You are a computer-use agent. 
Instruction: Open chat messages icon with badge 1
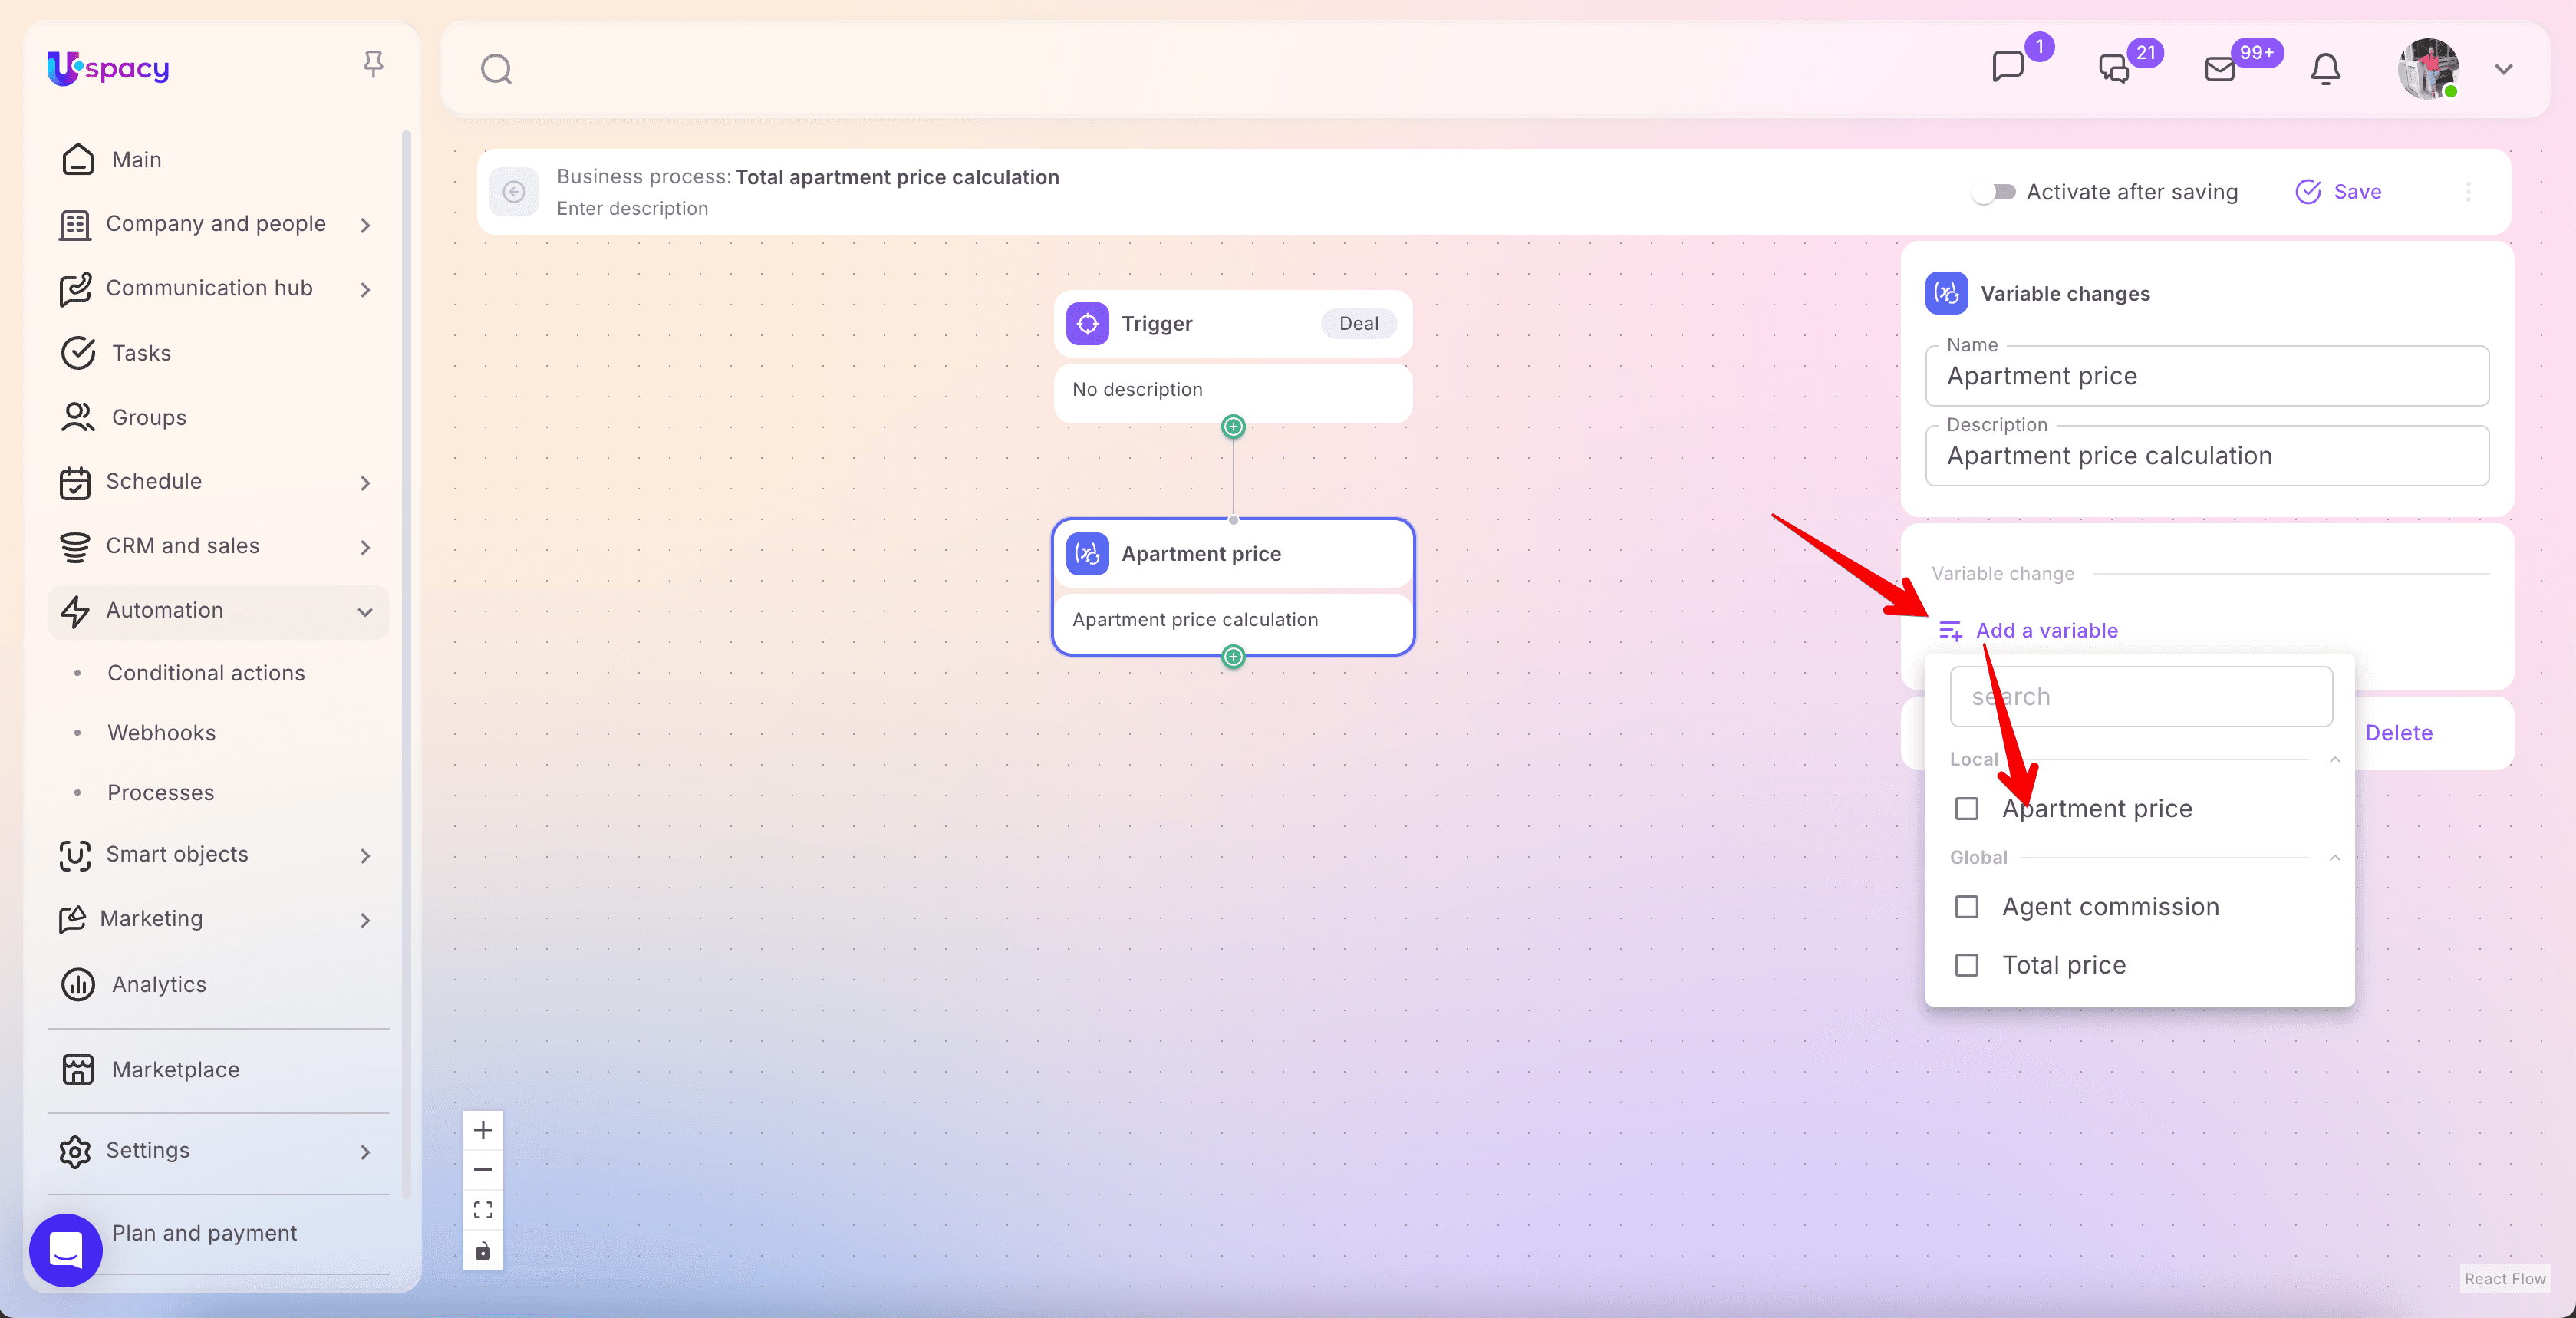point(2007,67)
